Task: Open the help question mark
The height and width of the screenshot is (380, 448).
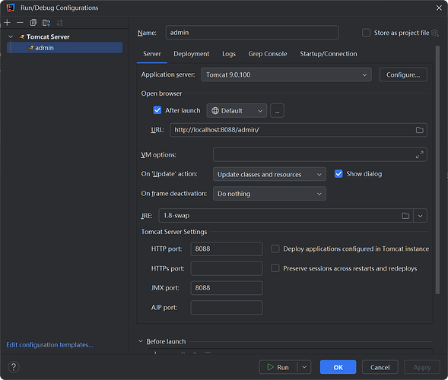Action: click(14, 367)
